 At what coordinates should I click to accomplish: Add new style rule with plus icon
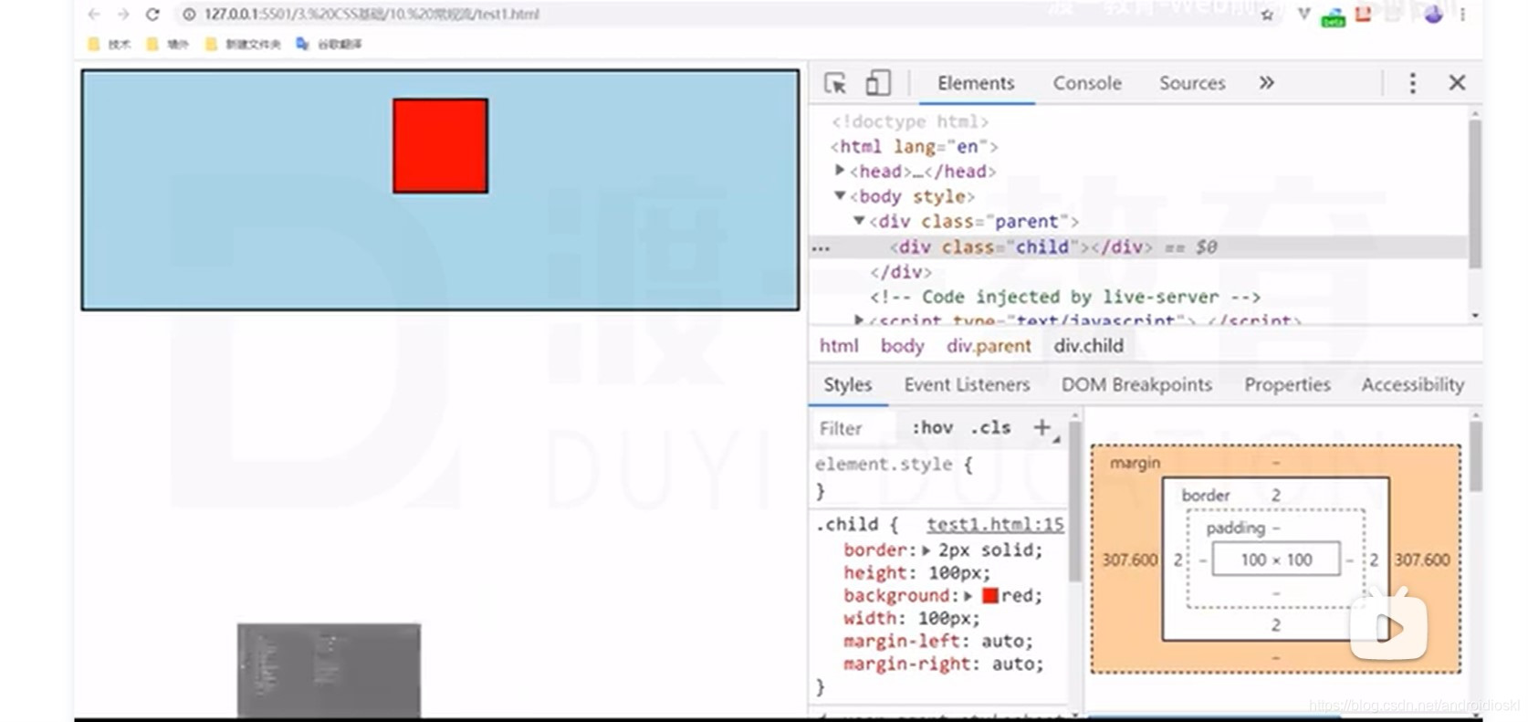(x=1041, y=427)
